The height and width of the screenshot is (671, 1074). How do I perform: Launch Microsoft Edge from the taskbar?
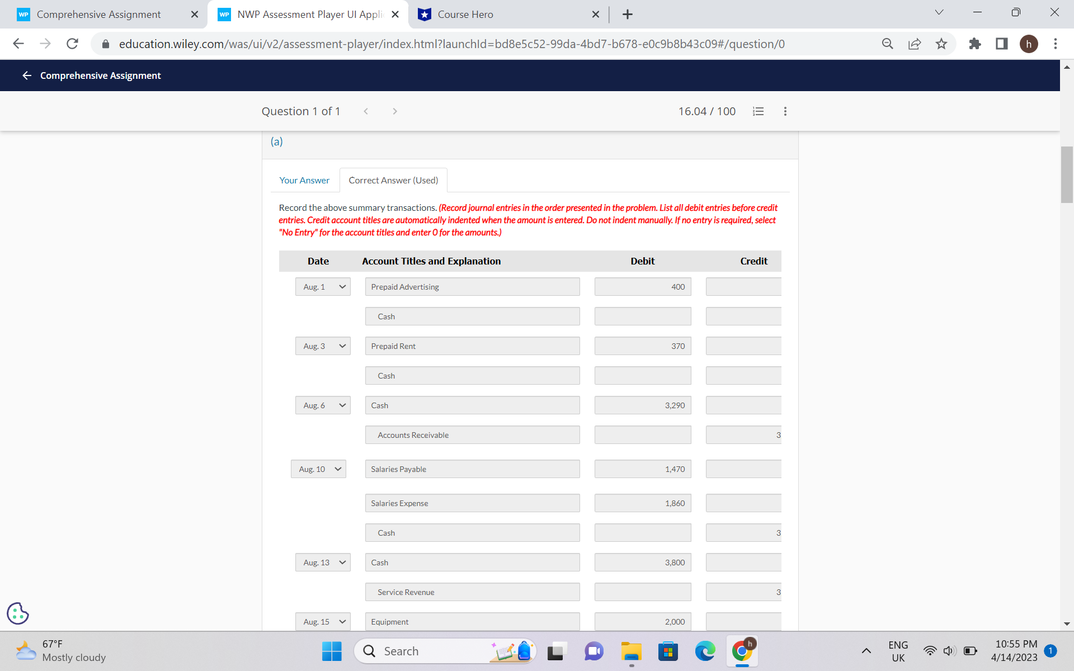(705, 651)
